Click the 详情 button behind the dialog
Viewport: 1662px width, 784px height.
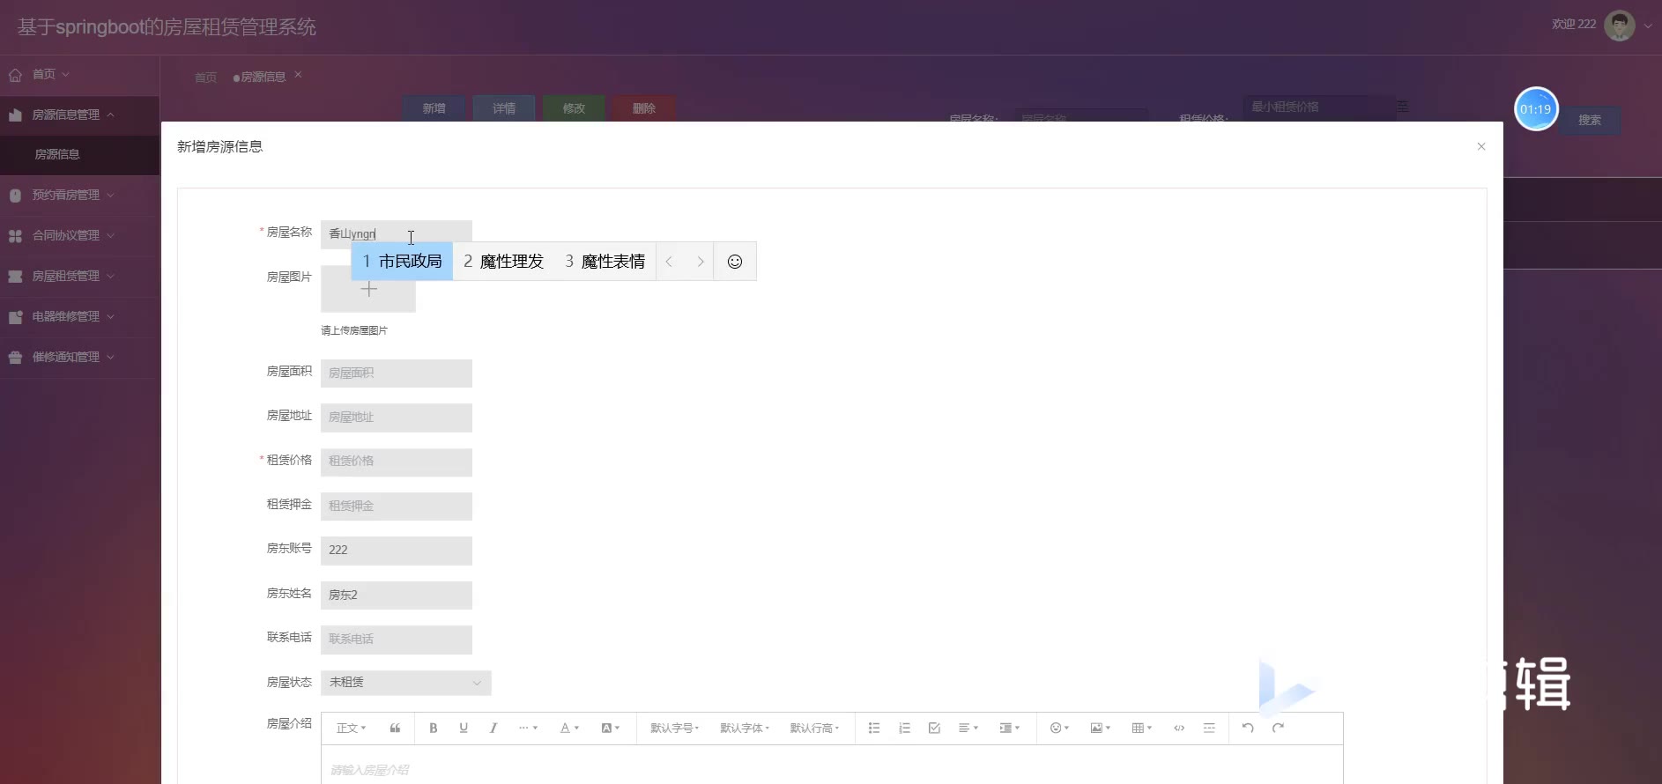[x=504, y=108]
